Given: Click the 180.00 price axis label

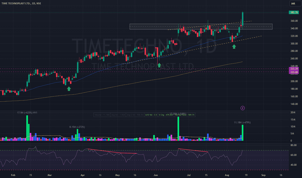Looking at the screenshot, I should (294, 89).
